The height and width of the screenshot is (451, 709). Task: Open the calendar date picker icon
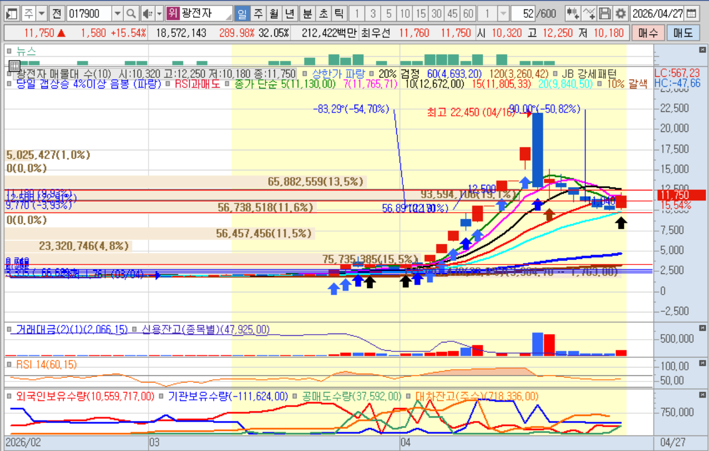(691, 13)
